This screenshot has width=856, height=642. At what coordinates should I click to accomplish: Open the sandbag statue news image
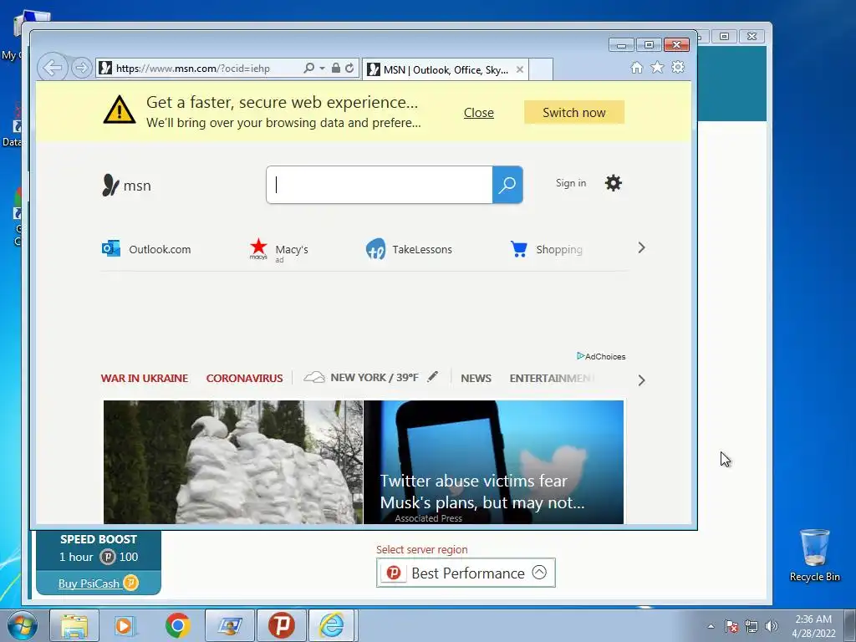pos(233,461)
